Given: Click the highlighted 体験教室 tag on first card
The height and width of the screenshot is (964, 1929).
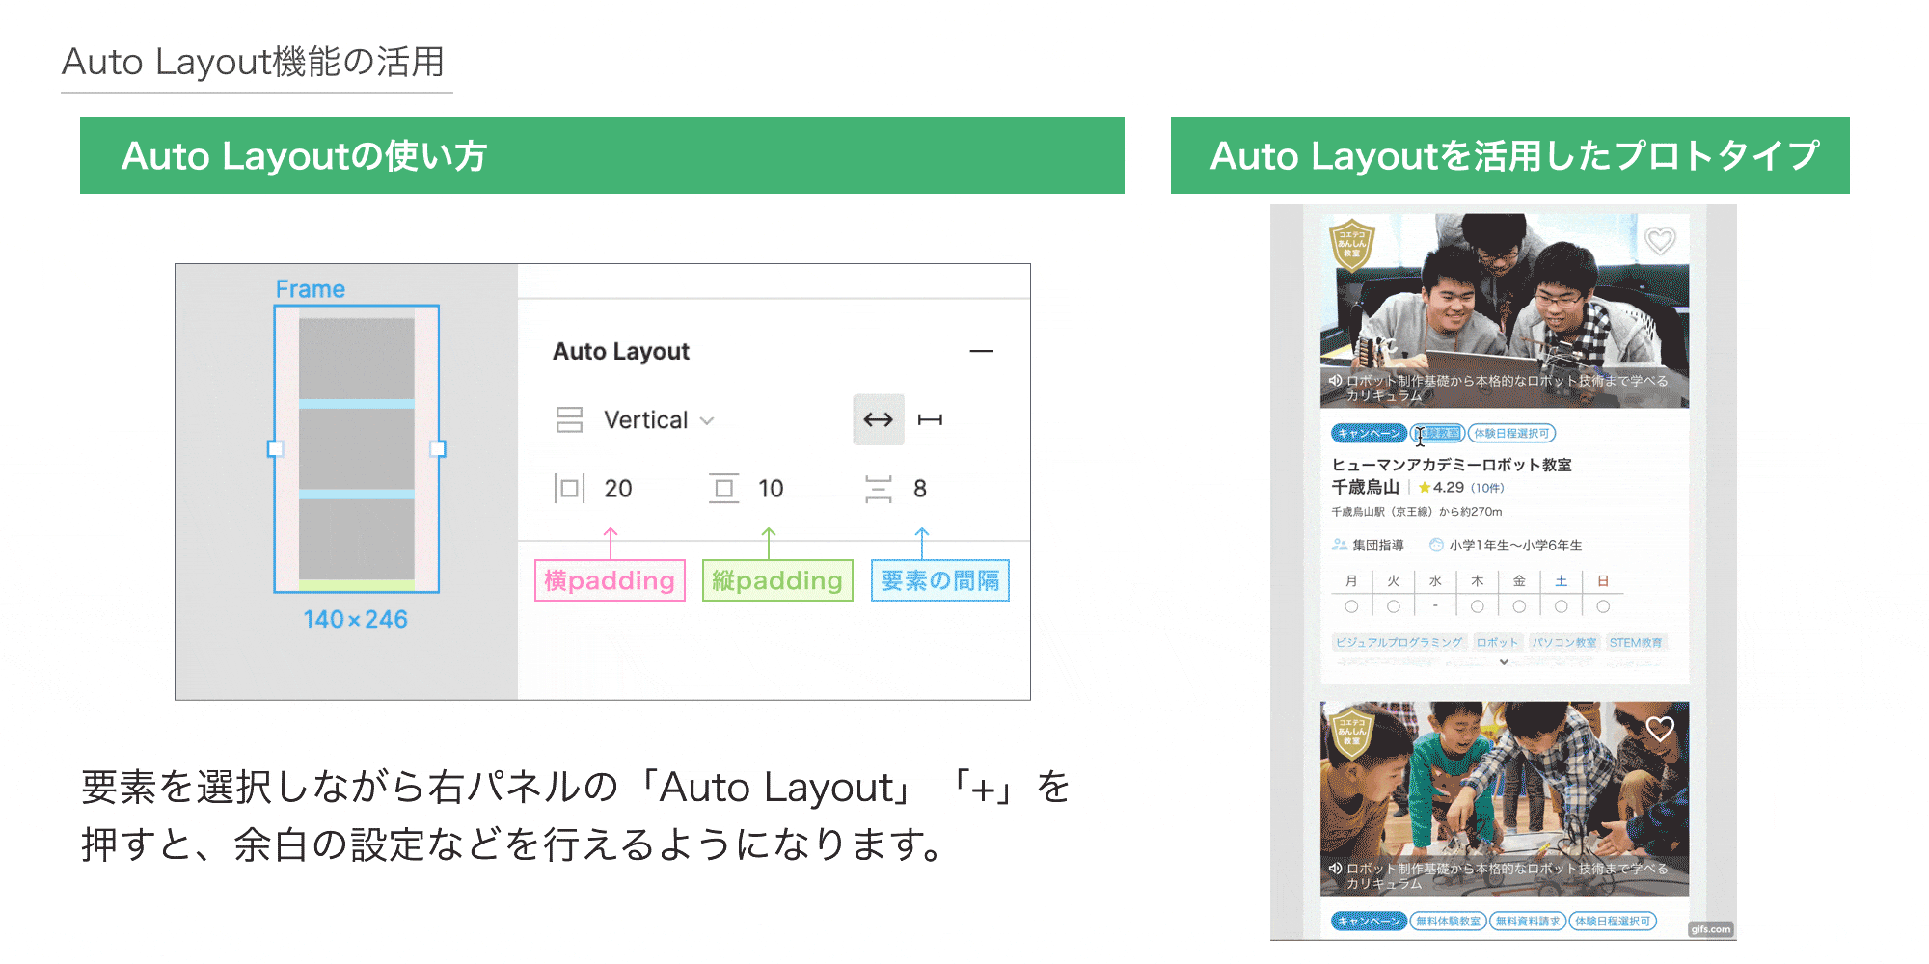Looking at the screenshot, I should pos(1438,434).
